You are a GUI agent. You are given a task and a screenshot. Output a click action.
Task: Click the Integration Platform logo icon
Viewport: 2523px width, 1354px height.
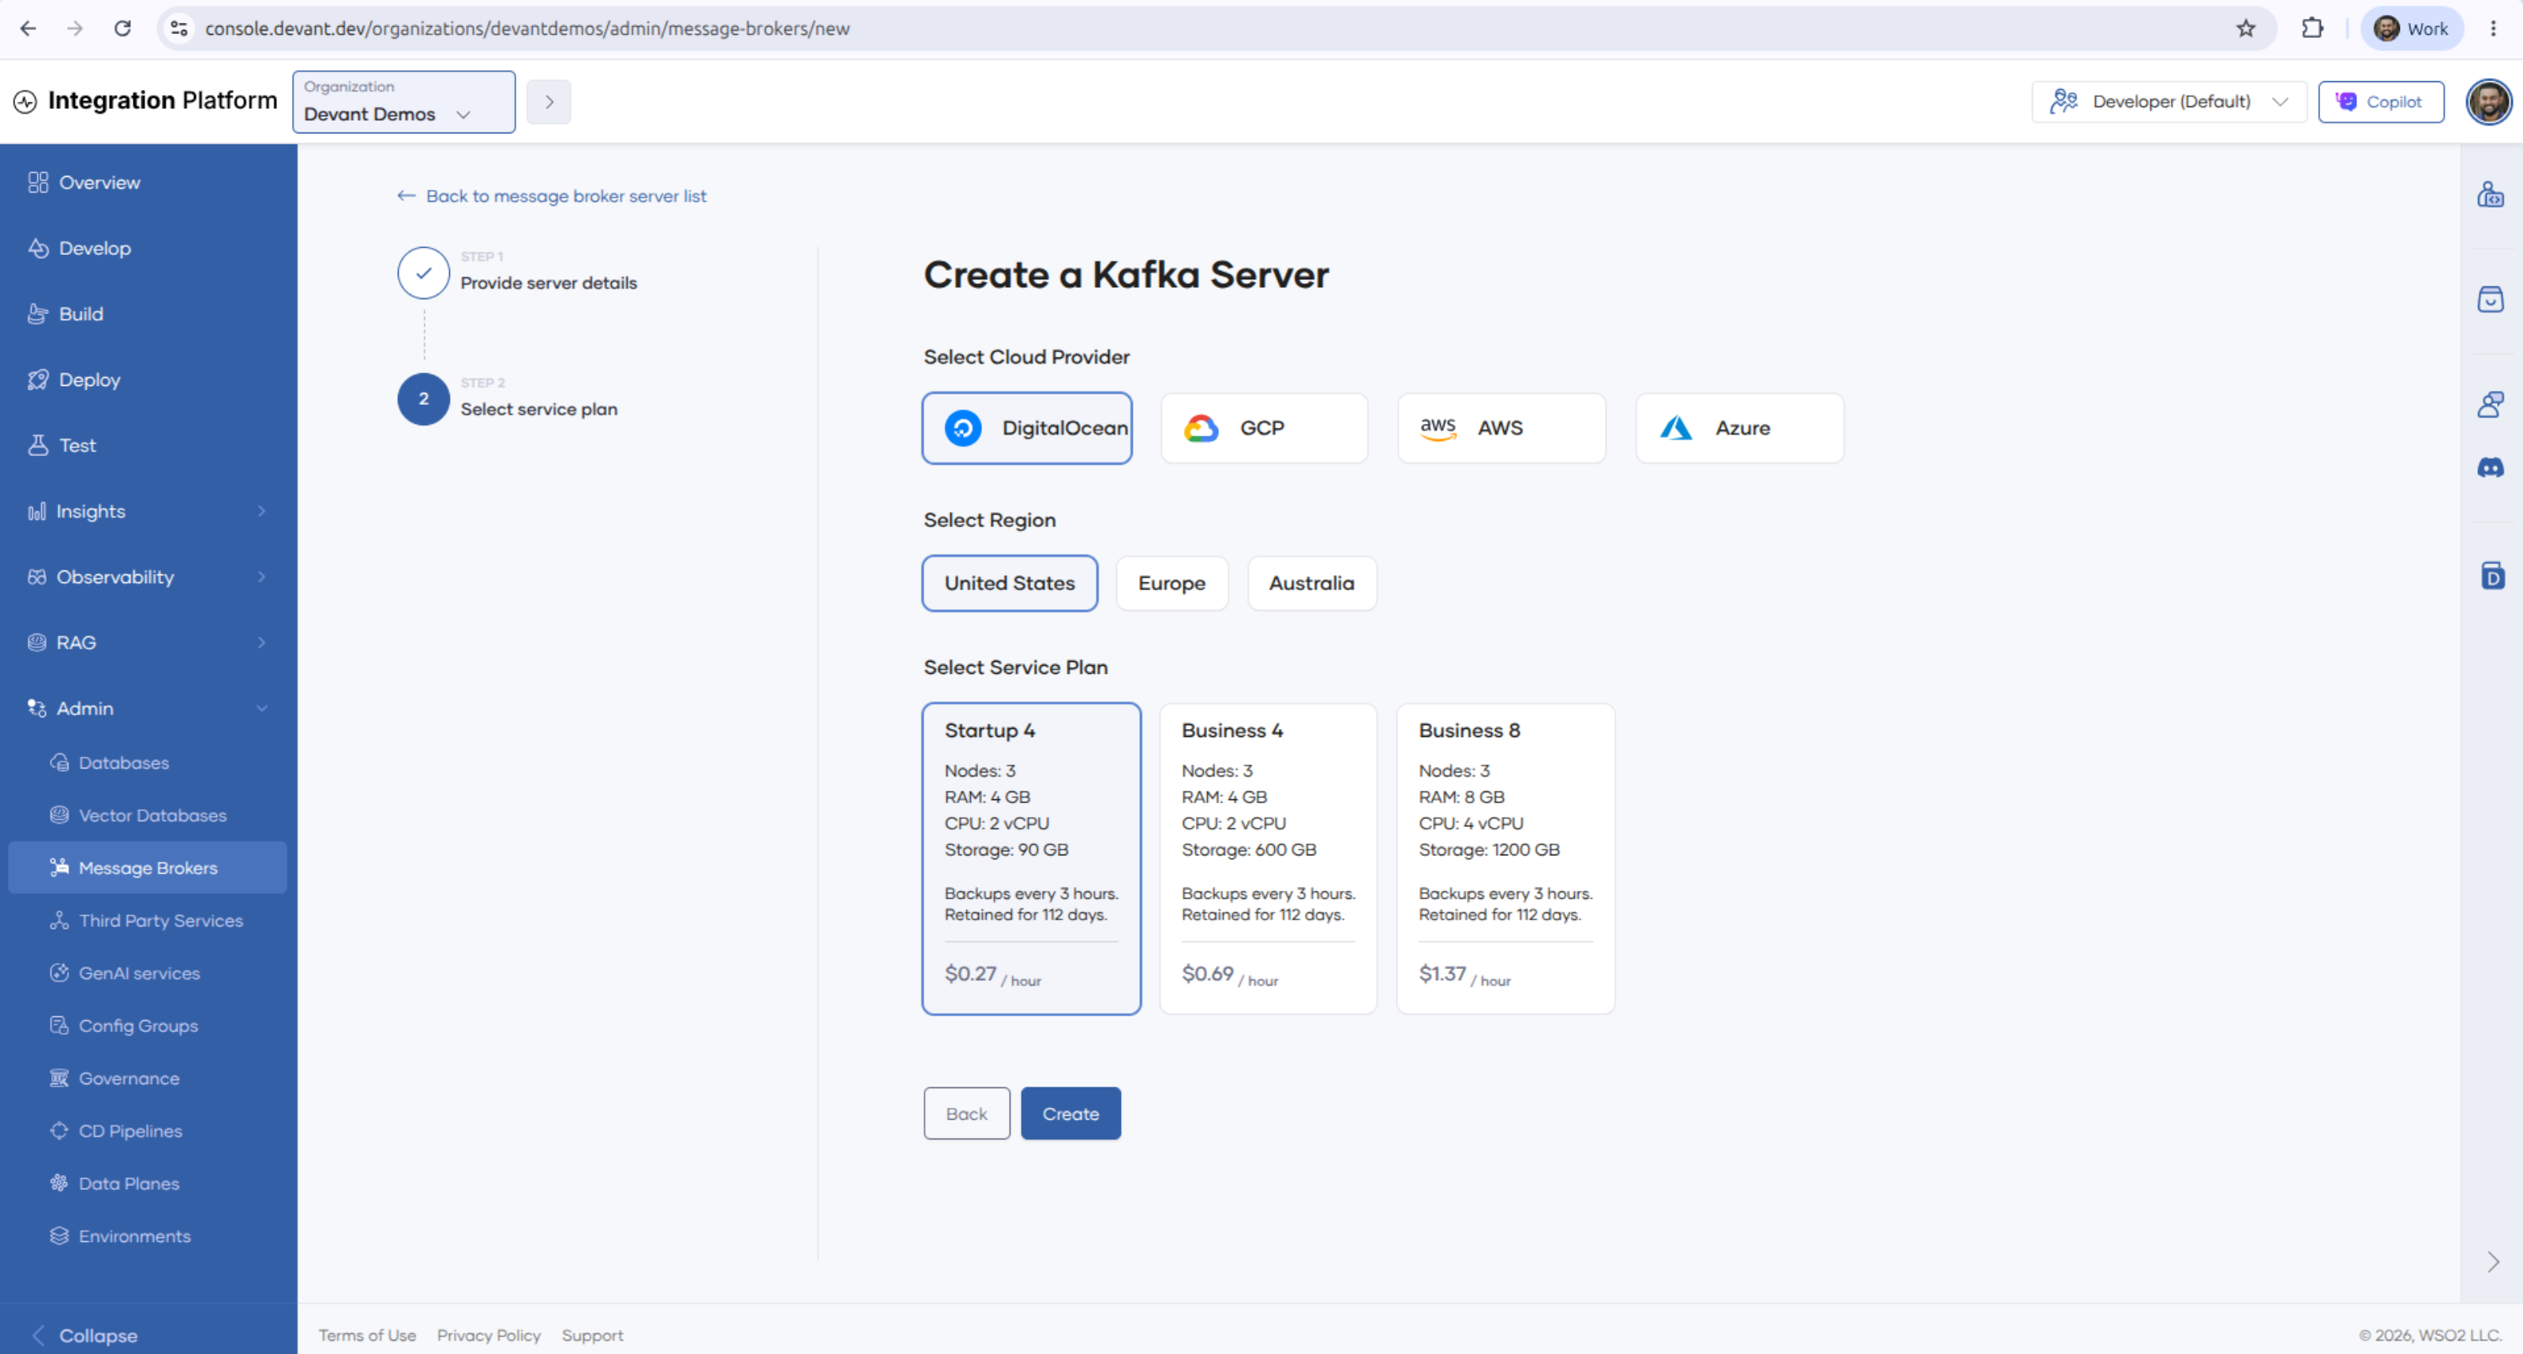[25, 101]
